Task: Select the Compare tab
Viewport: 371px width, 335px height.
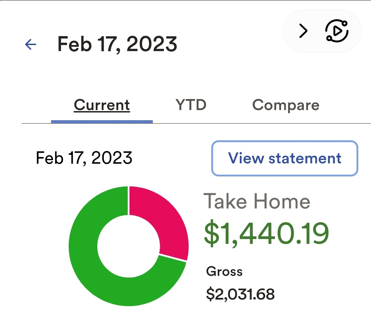Action: tap(286, 105)
